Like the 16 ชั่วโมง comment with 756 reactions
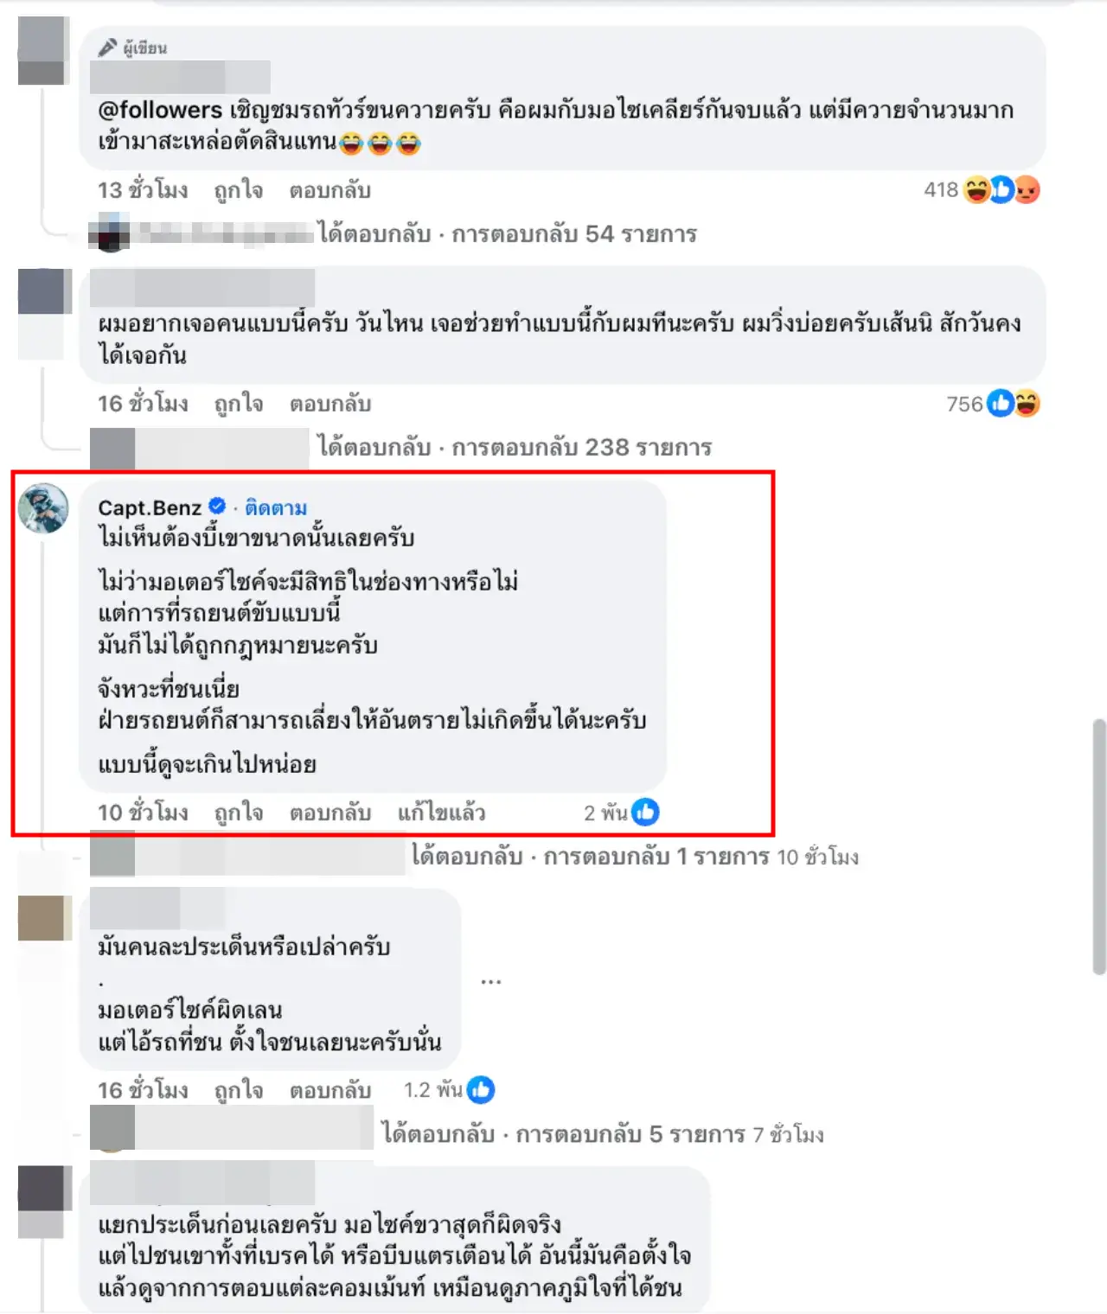 point(239,404)
